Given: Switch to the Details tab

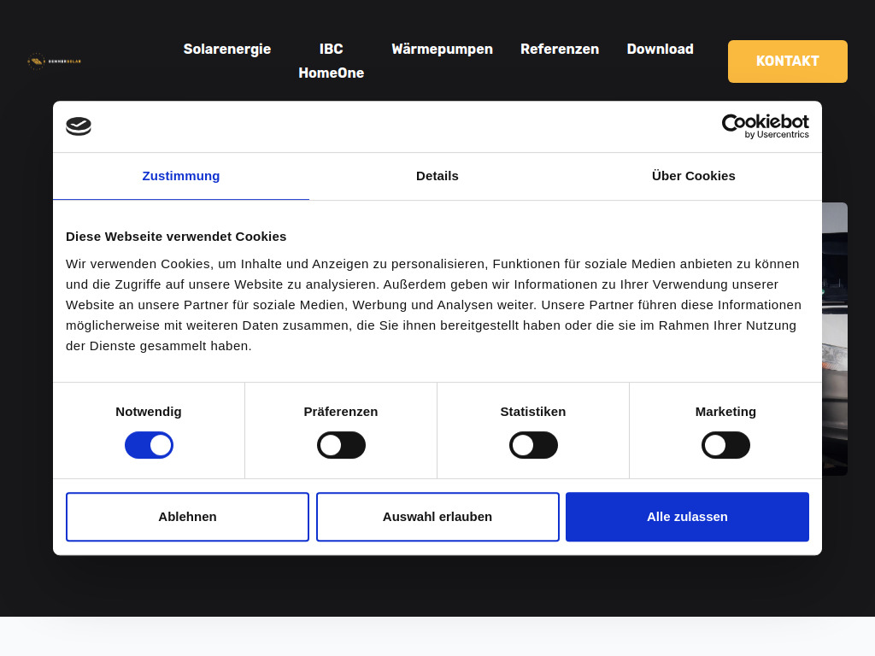Looking at the screenshot, I should pos(437,176).
